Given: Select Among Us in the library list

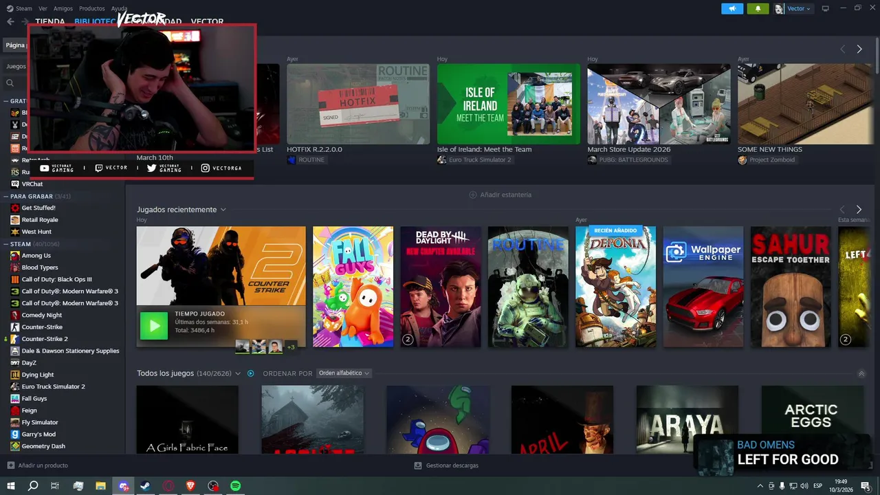Looking at the screenshot, I should [36, 256].
